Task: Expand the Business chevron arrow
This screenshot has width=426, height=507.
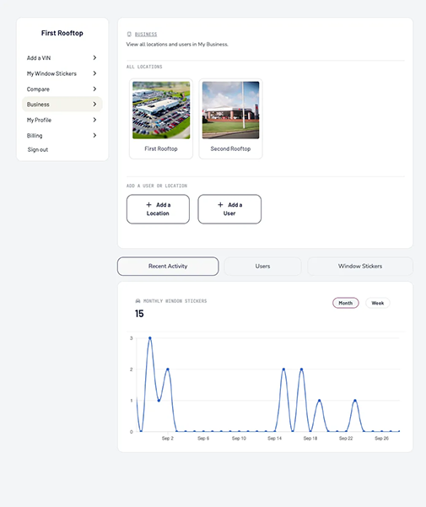Action: 94,104
